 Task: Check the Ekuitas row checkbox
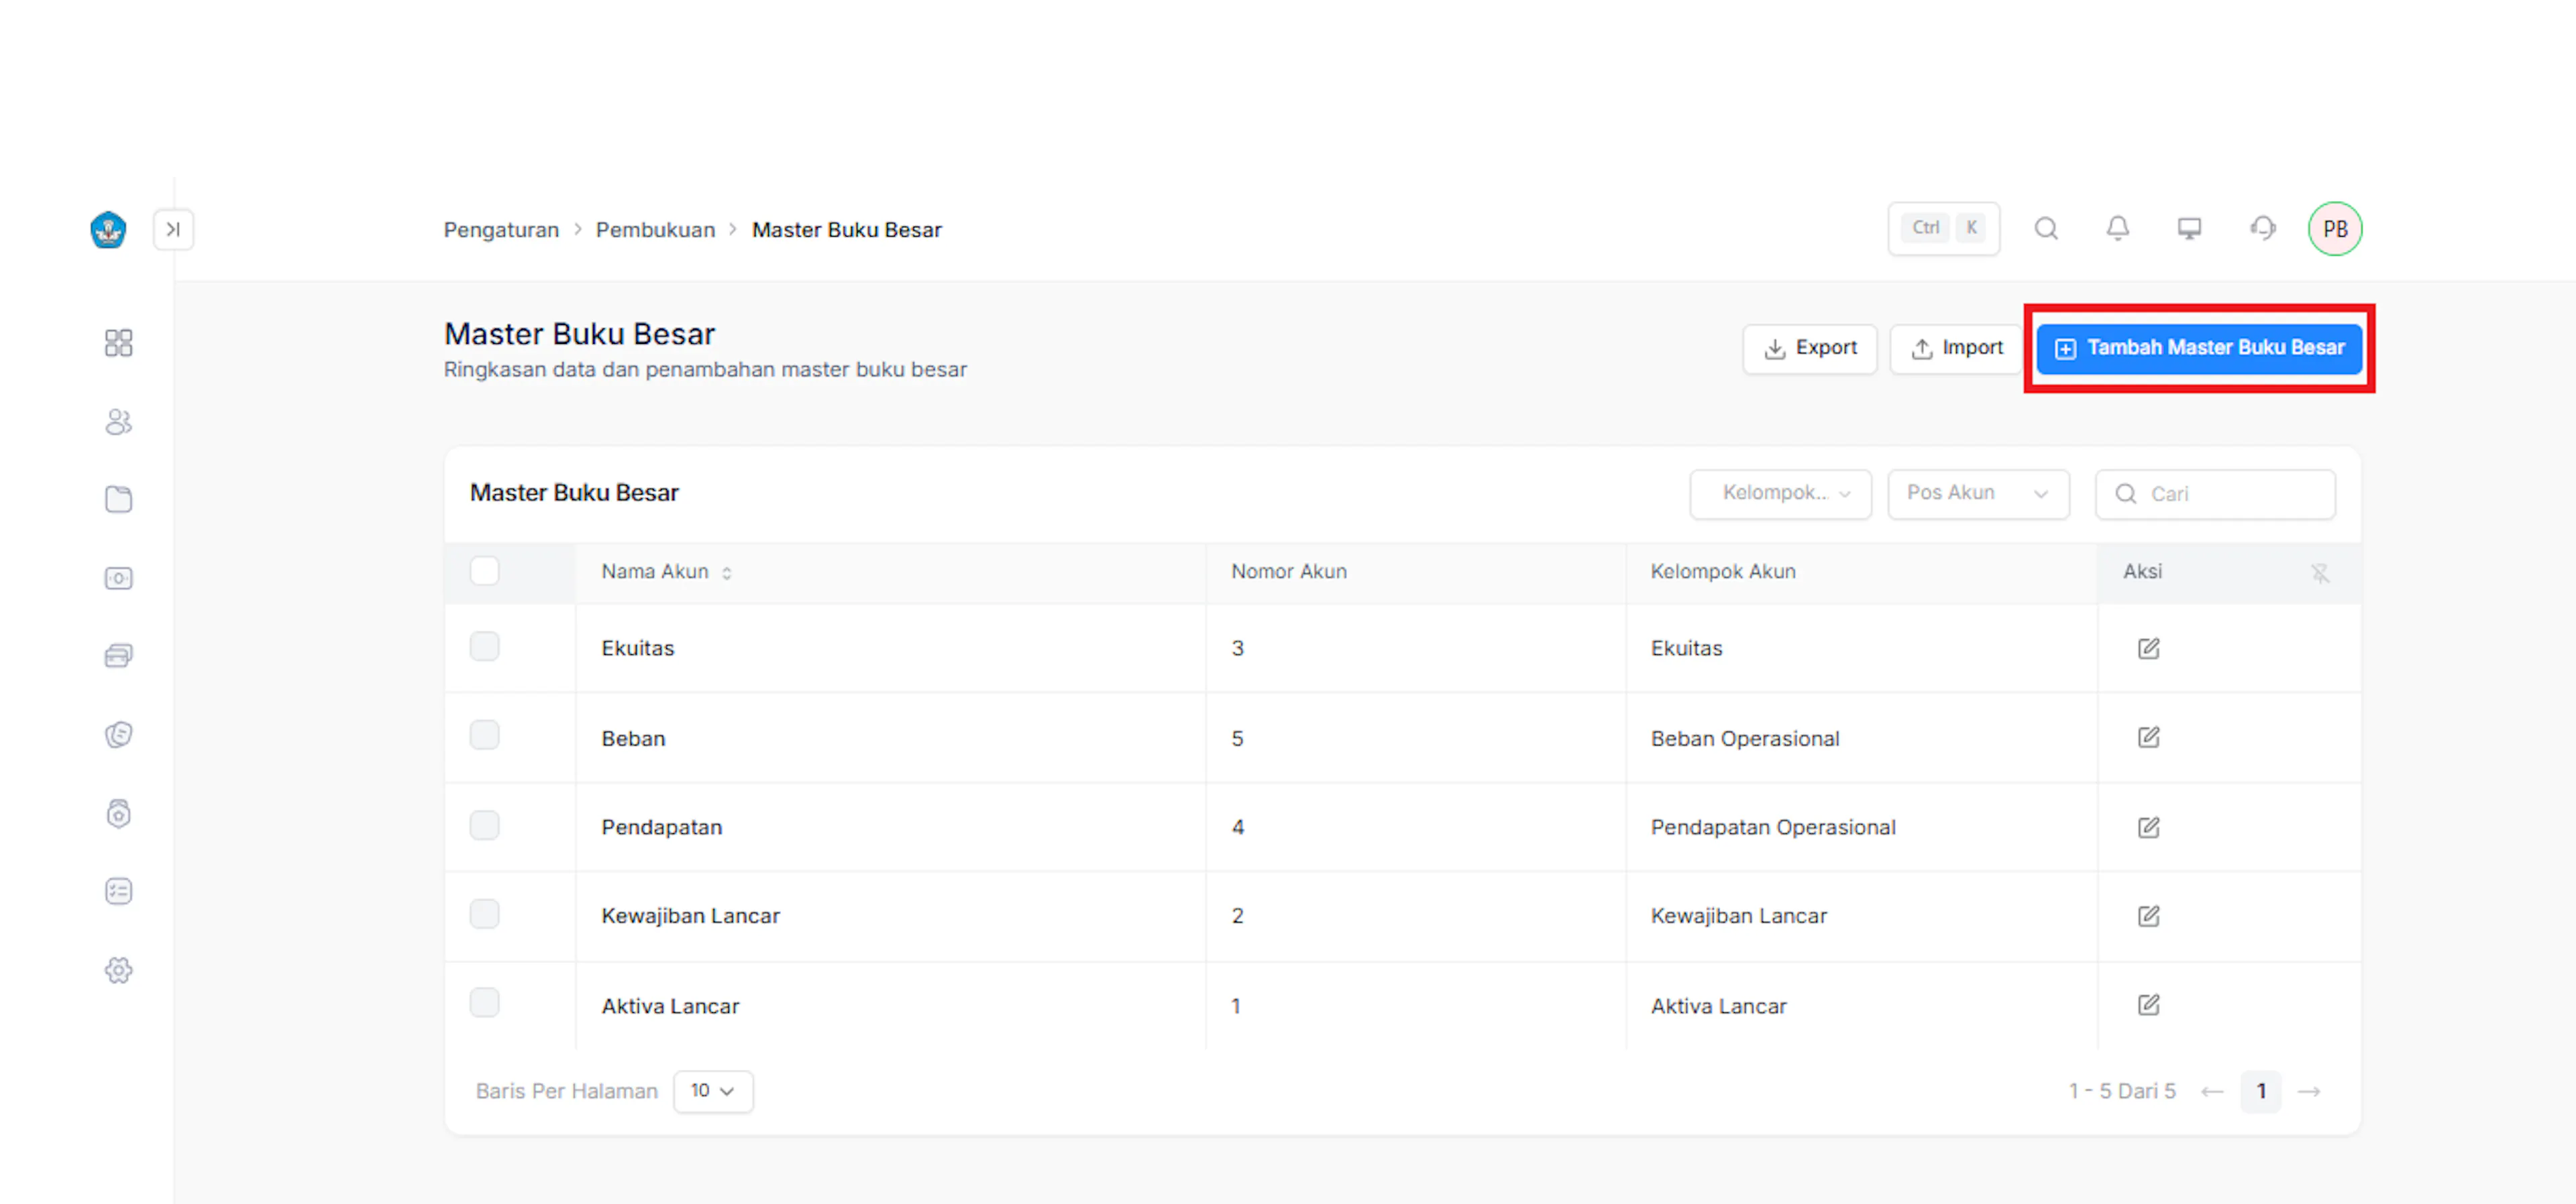click(x=484, y=646)
